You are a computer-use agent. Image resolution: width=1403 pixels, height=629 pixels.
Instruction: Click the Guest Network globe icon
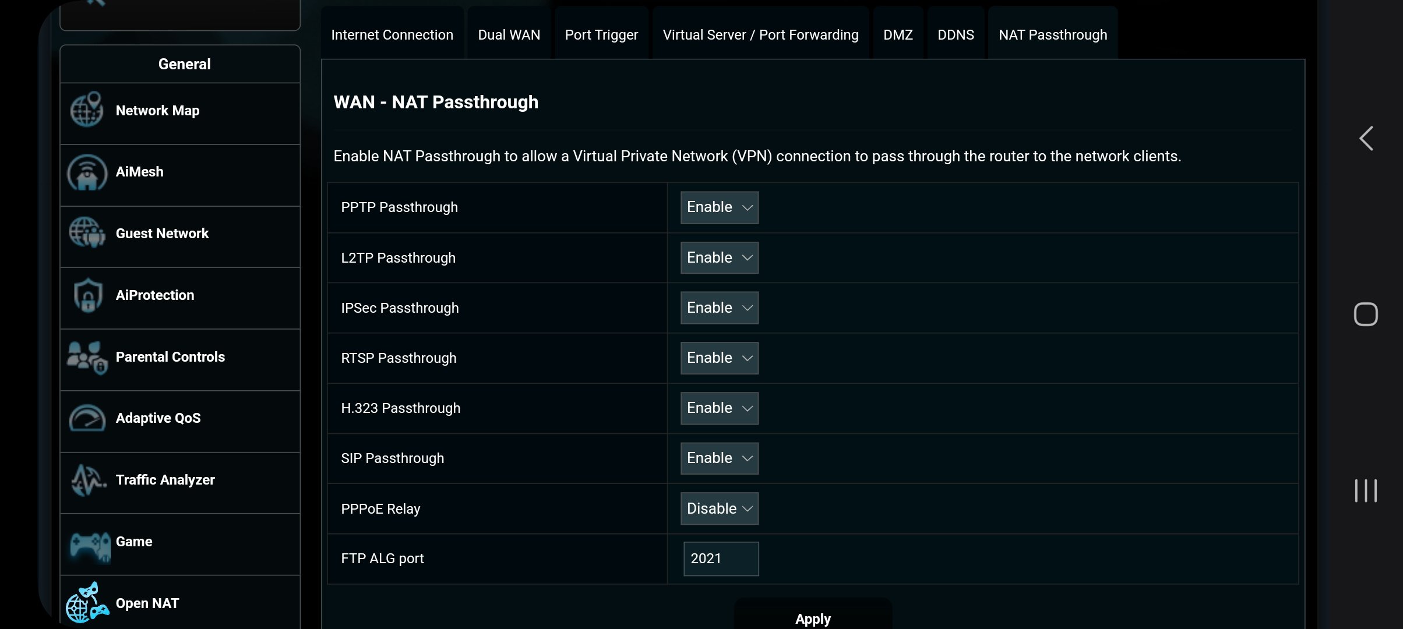click(87, 233)
